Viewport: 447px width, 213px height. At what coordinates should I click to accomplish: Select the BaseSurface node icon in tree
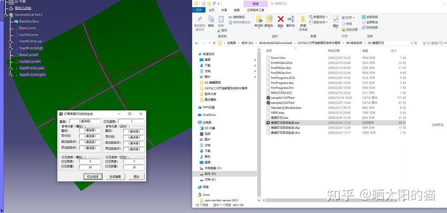(15, 21)
